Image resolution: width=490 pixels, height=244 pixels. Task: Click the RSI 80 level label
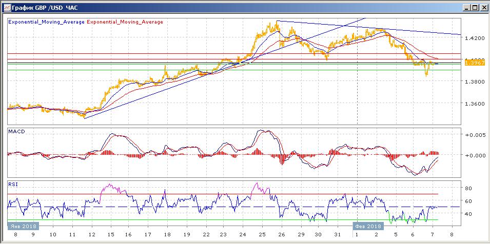468,189
